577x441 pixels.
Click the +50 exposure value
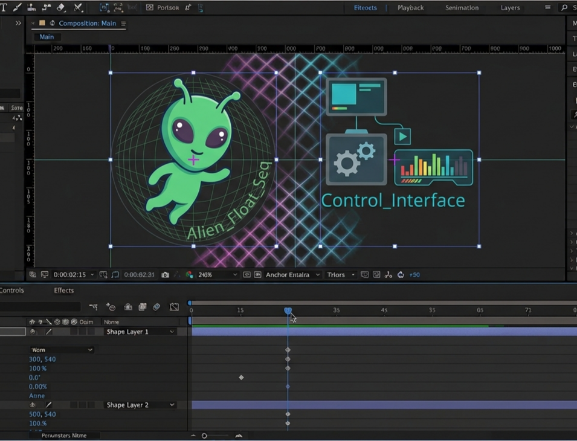(x=414, y=275)
